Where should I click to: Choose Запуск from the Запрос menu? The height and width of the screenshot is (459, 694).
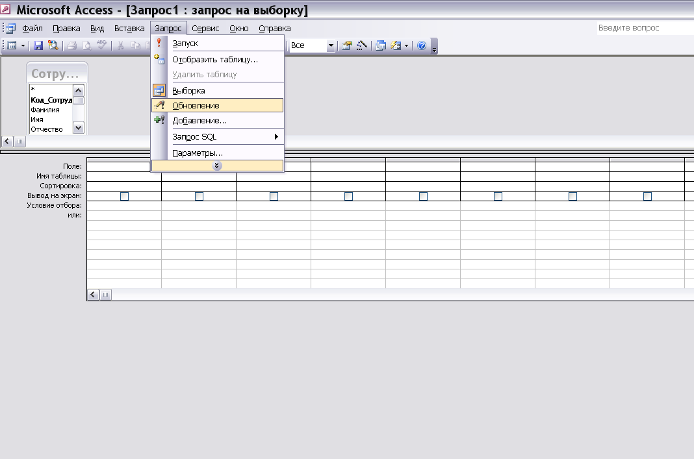pos(217,43)
